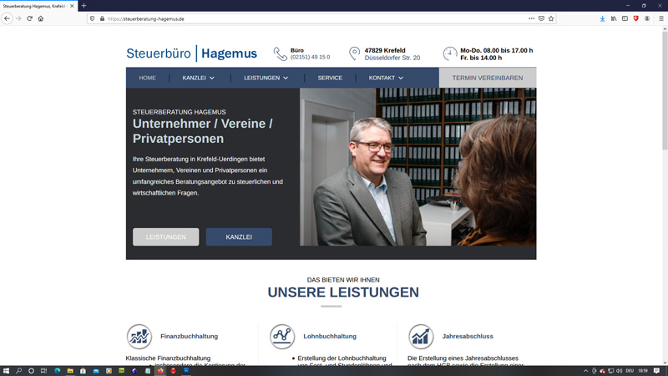Expand the LEISTUNGEN dropdown chevron
668x376 pixels.
pyautogui.click(x=286, y=78)
